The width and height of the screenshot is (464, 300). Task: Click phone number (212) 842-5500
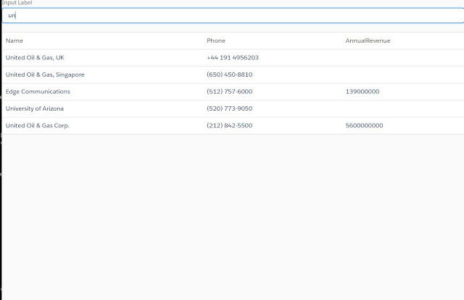point(230,126)
